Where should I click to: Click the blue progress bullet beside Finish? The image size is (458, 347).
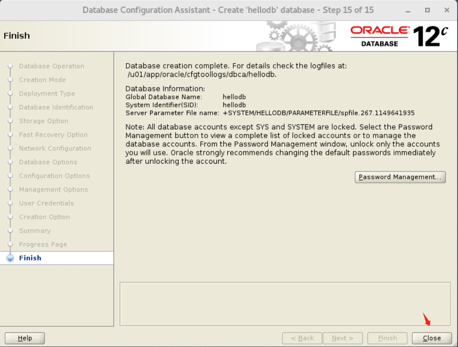10,258
